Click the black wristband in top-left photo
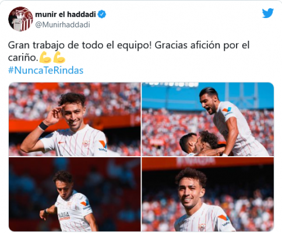Viewport: 282px width, 233px height. pos(43,126)
